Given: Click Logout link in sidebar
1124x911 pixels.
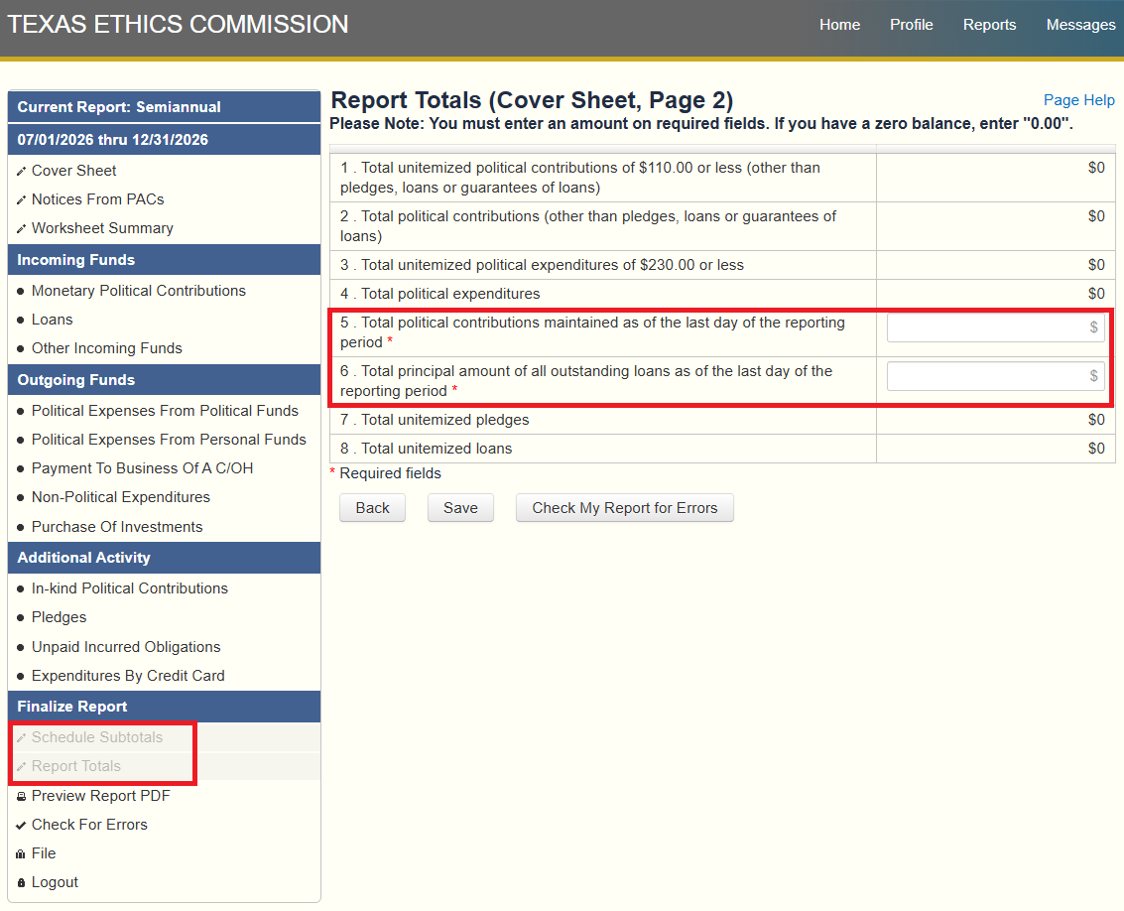Looking at the screenshot, I should click(x=55, y=882).
